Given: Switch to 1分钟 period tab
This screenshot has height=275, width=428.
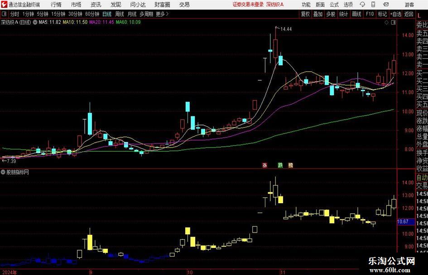Looking at the screenshot, I should (28, 14).
